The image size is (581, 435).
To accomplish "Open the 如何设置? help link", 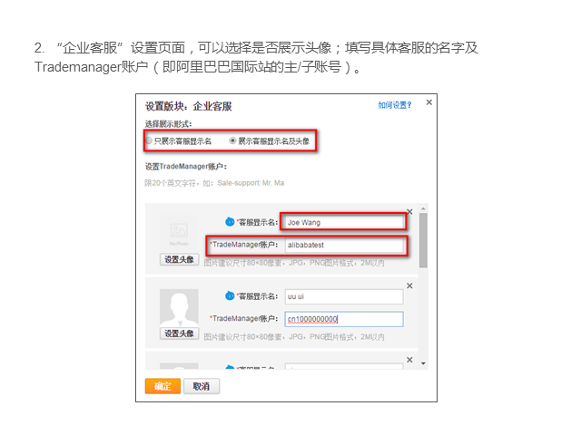I will tap(395, 105).
